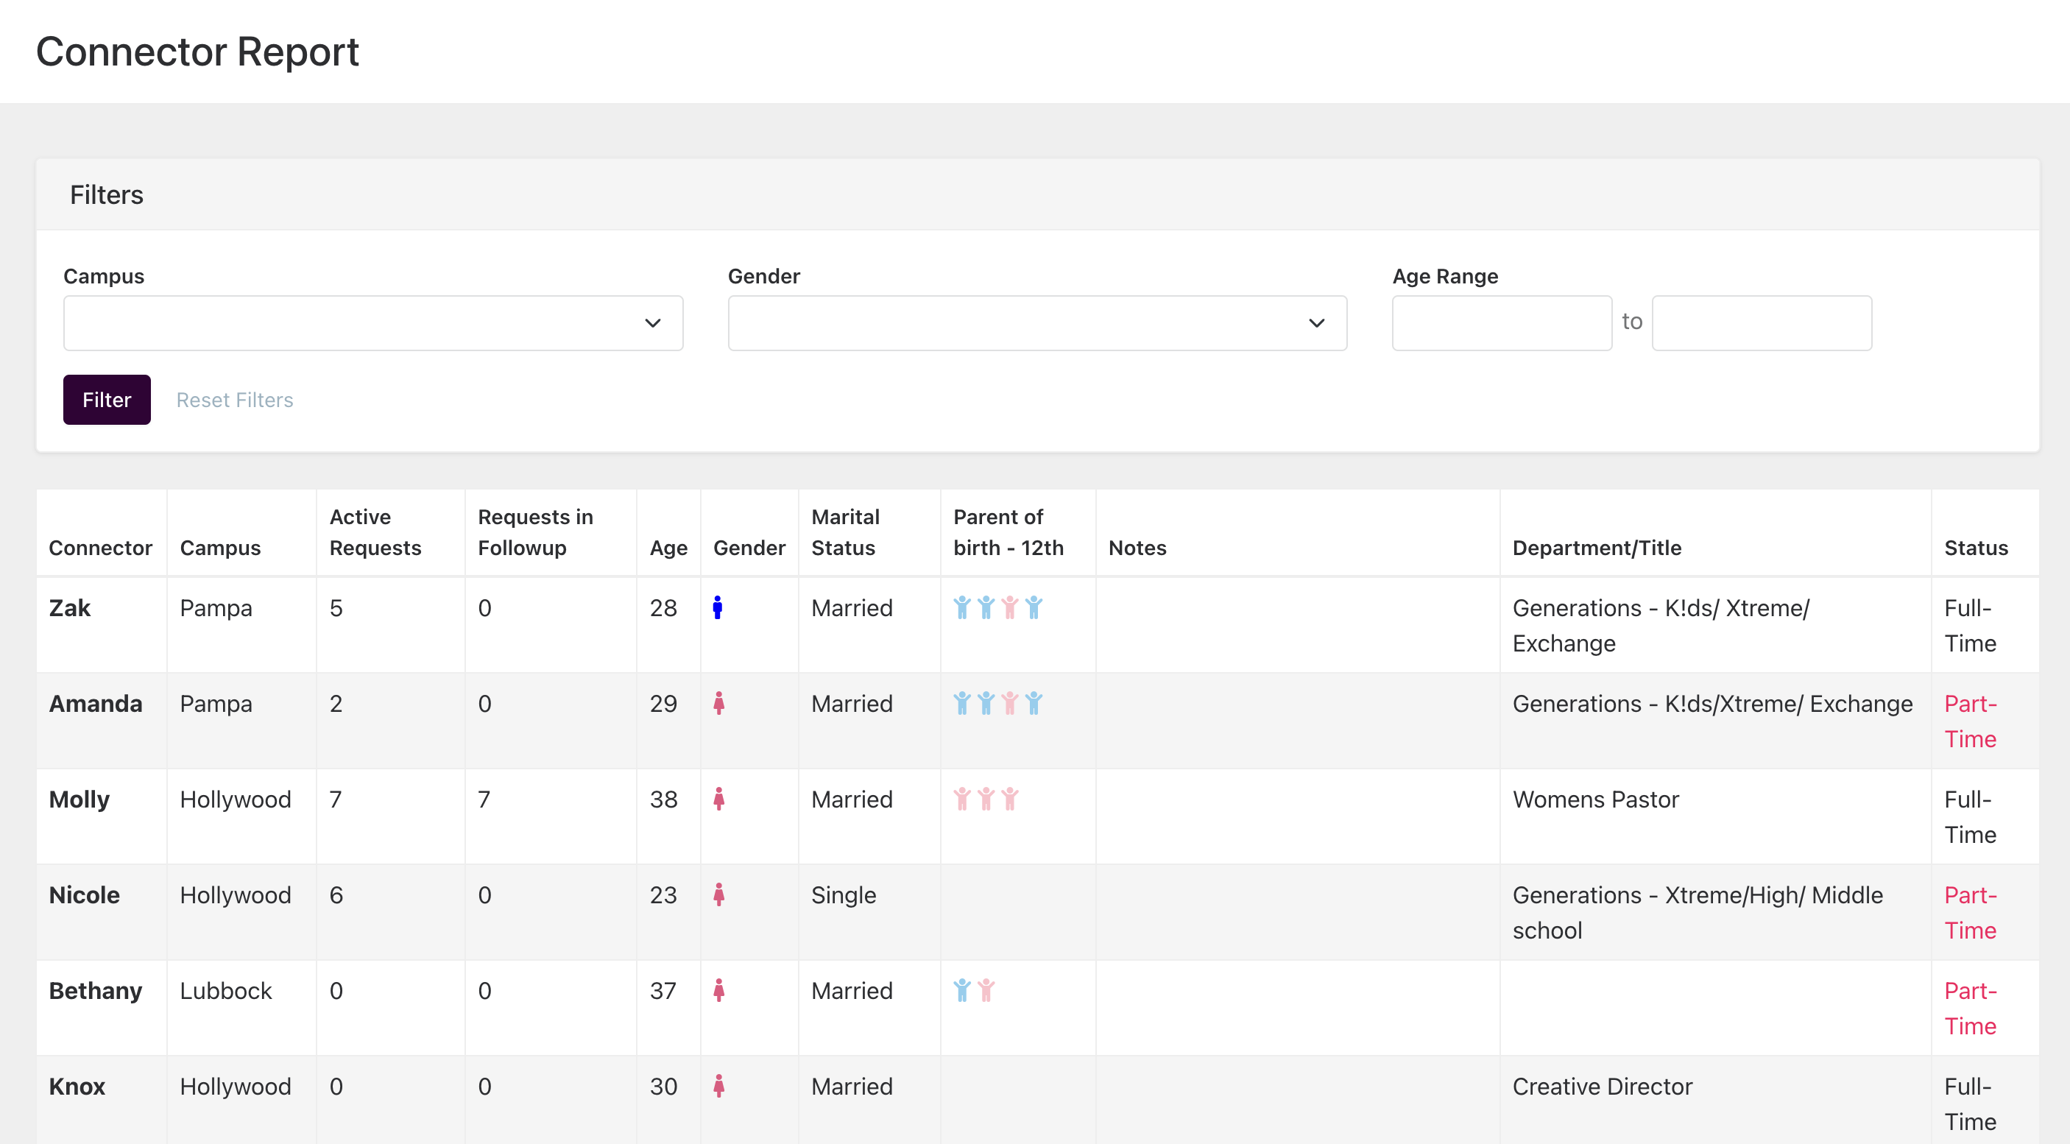Click the Filters panel heading
The height and width of the screenshot is (1144, 2070).
[106, 194]
